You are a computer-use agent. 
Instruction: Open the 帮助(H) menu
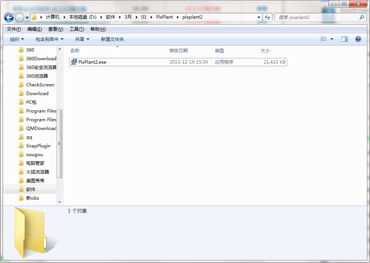click(x=98, y=29)
